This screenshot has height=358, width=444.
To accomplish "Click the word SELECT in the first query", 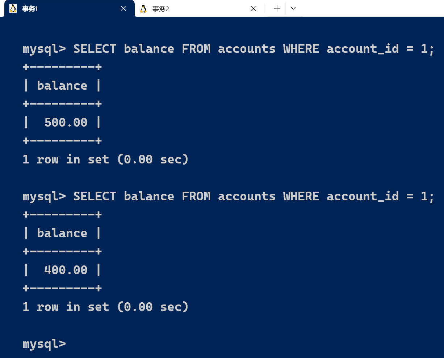I will [x=95, y=49].
